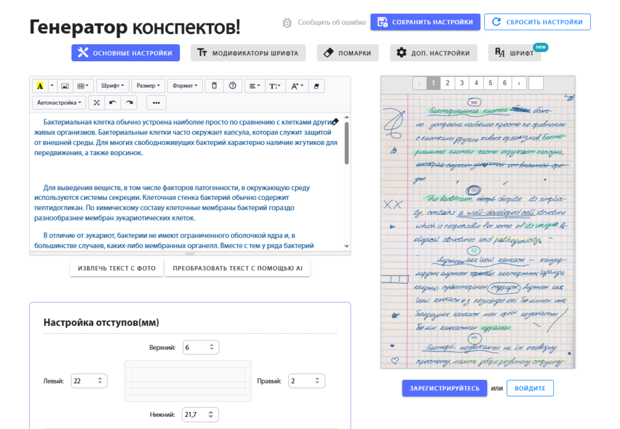Click Сбросить настройки button
Viewport: 620px width, 429px height.
coord(538,22)
